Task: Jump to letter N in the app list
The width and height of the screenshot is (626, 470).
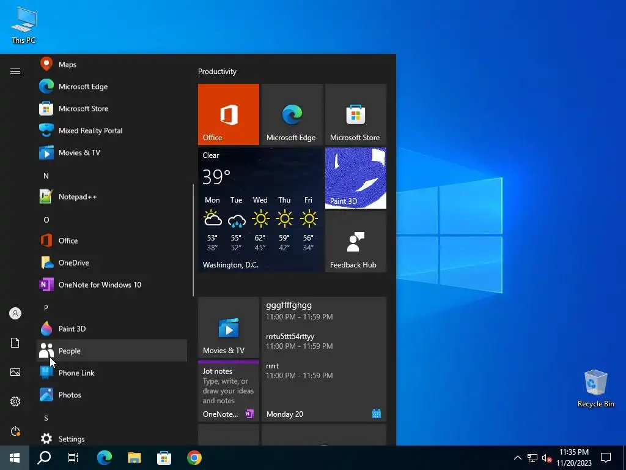Action: pos(46,176)
